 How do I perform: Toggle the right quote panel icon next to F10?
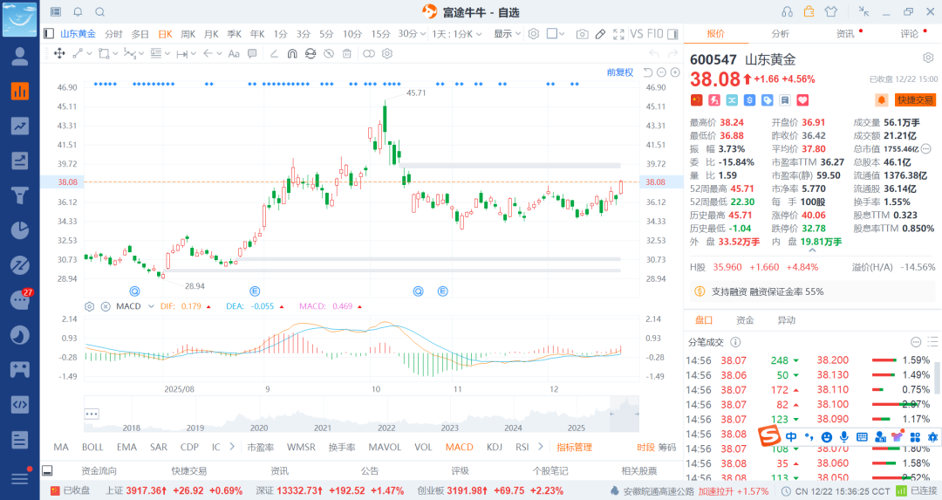672,34
